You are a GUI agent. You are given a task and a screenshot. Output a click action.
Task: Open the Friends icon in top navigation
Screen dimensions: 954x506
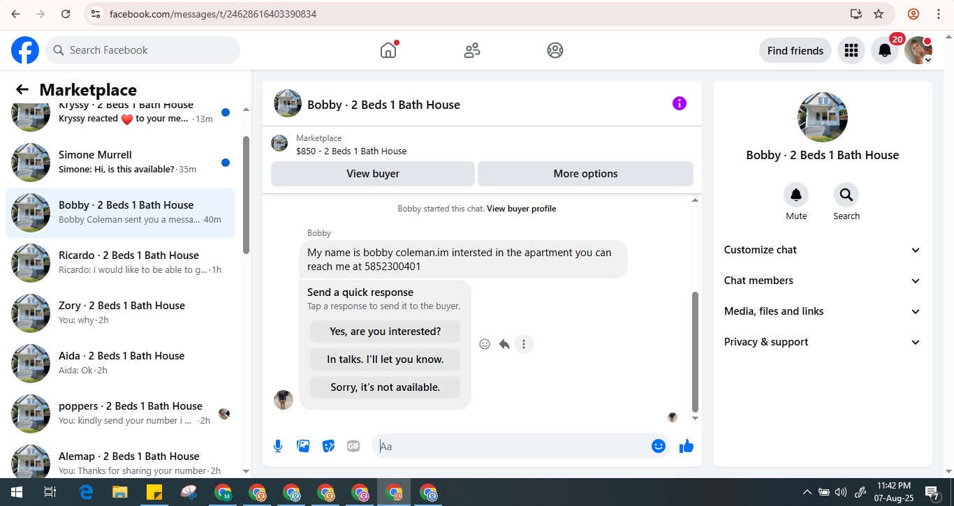tap(472, 50)
